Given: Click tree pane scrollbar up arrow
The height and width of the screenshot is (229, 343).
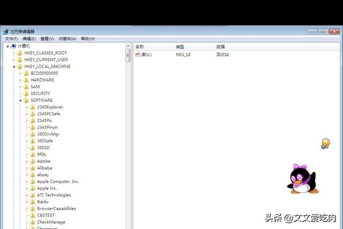Looking at the screenshot, I should pos(128,46).
